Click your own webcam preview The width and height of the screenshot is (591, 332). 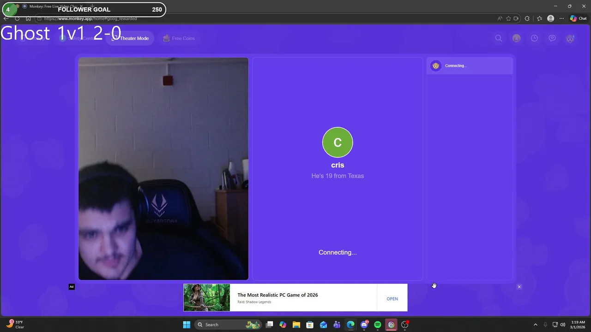163,169
